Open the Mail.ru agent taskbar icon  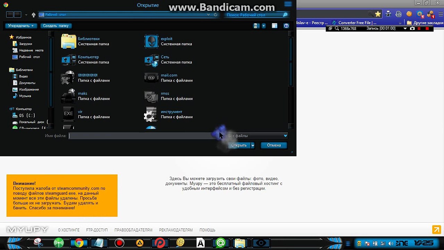click(220, 243)
